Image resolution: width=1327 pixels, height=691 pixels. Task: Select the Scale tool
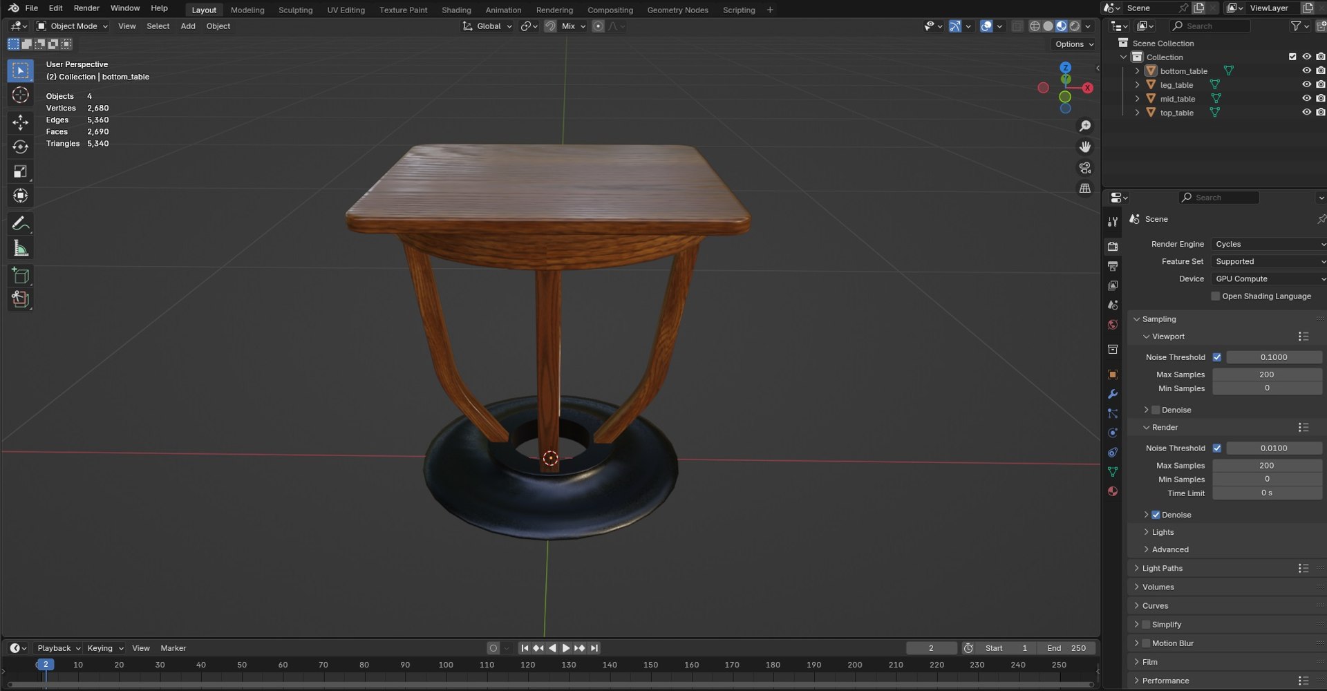(20, 171)
